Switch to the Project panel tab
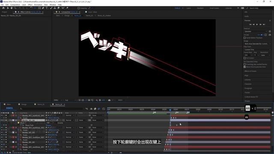Image resolution: width=274 pixels, height=154 pixels. tap(4, 12)
